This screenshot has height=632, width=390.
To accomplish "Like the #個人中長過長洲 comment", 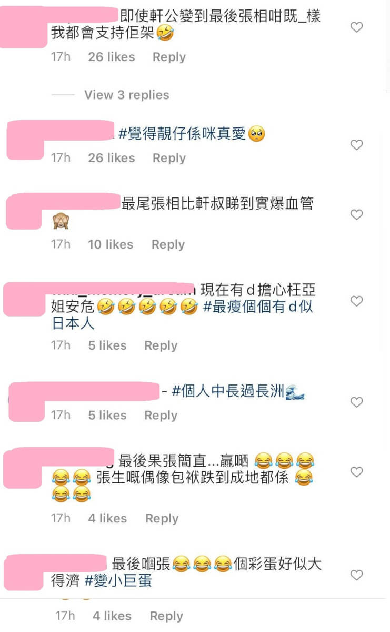I will pos(357,402).
